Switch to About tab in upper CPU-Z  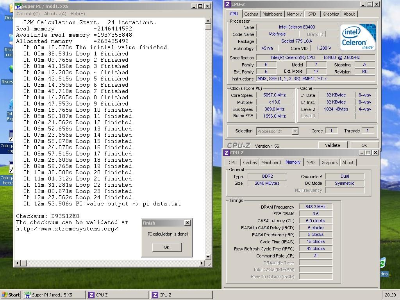349,14
